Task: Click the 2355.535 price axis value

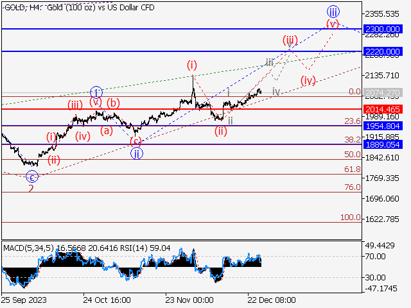Action: (382, 14)
